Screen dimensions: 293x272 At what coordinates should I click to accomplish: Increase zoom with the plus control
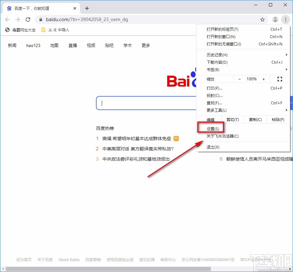tap(263, 79)
